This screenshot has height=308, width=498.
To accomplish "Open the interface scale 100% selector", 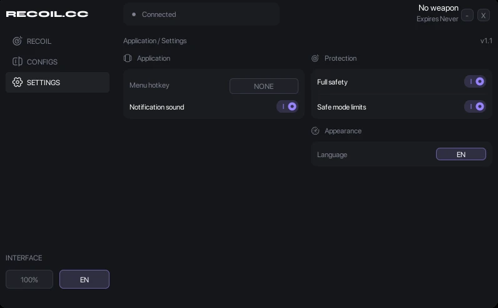I will click(29, 279).
